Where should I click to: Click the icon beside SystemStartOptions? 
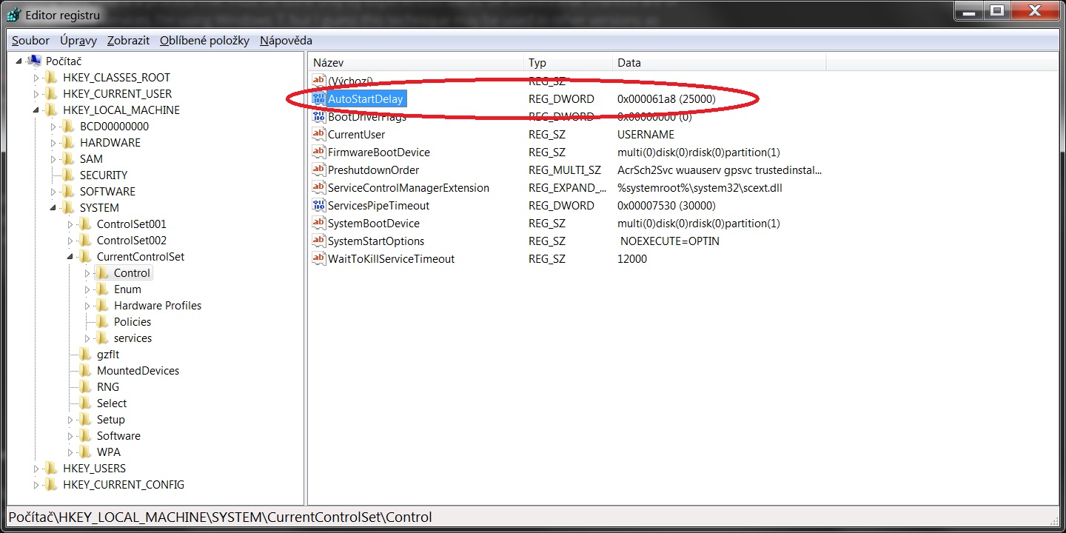point(319,241)
